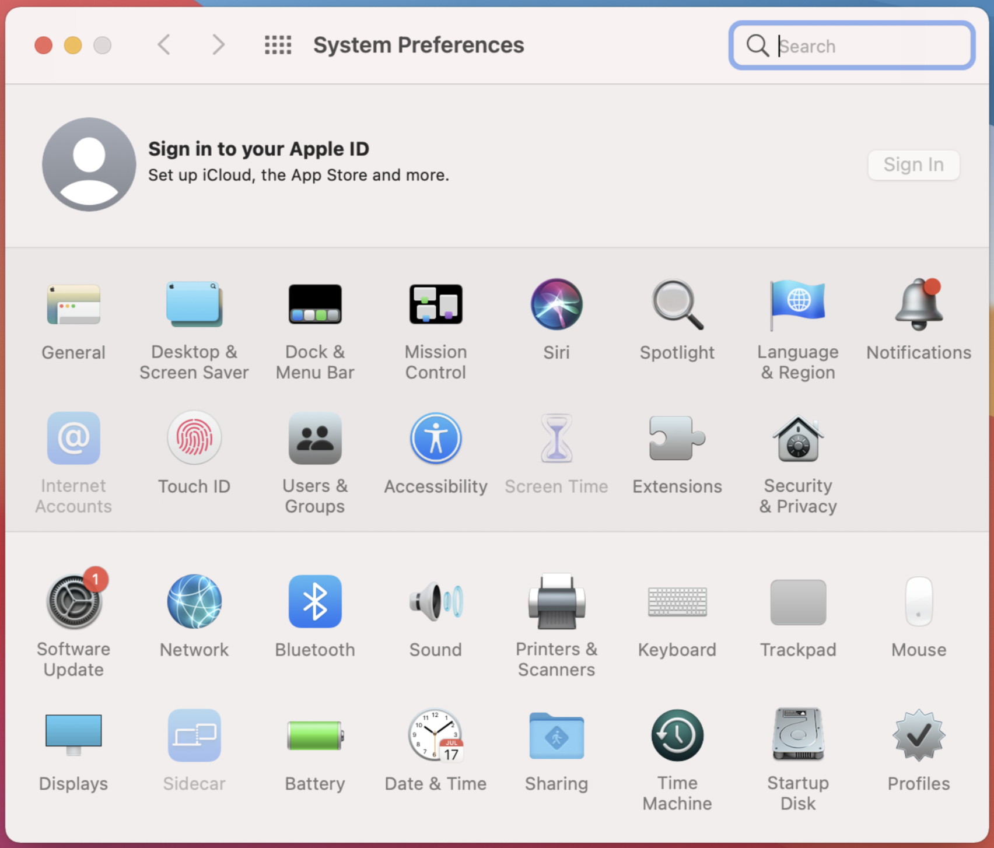Minimize window with the yellow button
The width and height of the screenshot is (994, 848).
(x=73, y=45)
